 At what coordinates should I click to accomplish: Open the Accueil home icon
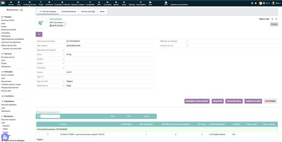pyautogui.click(x=11, y=3)
